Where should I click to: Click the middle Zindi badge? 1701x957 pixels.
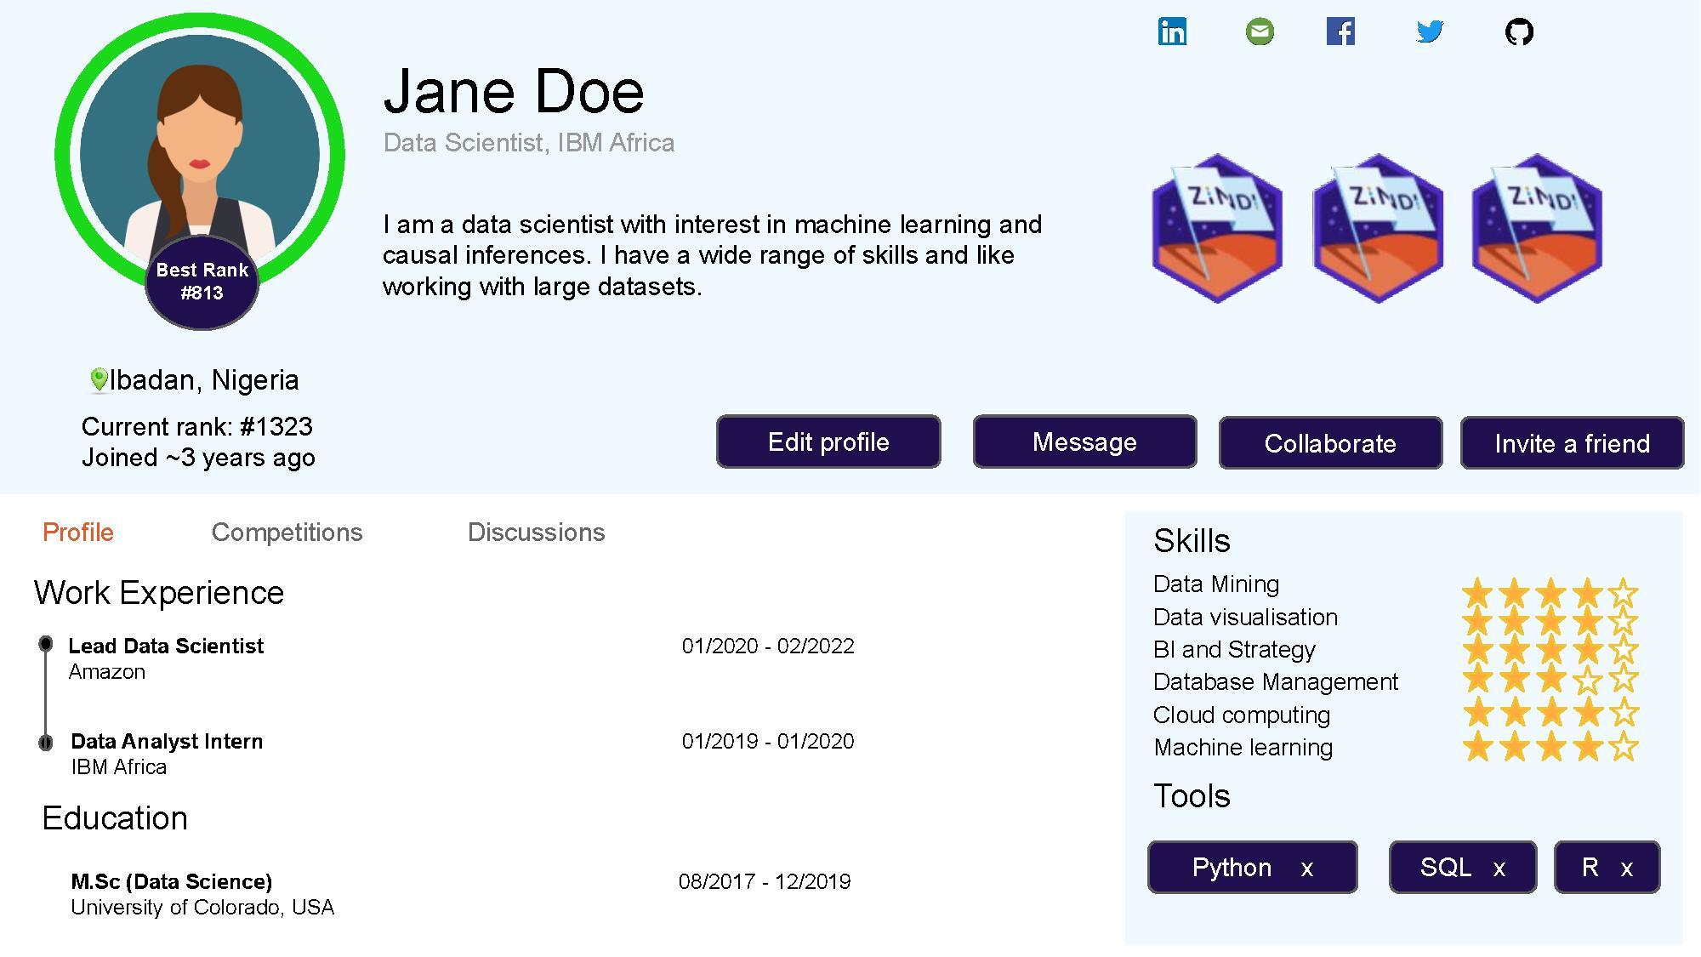[1378, 228]
